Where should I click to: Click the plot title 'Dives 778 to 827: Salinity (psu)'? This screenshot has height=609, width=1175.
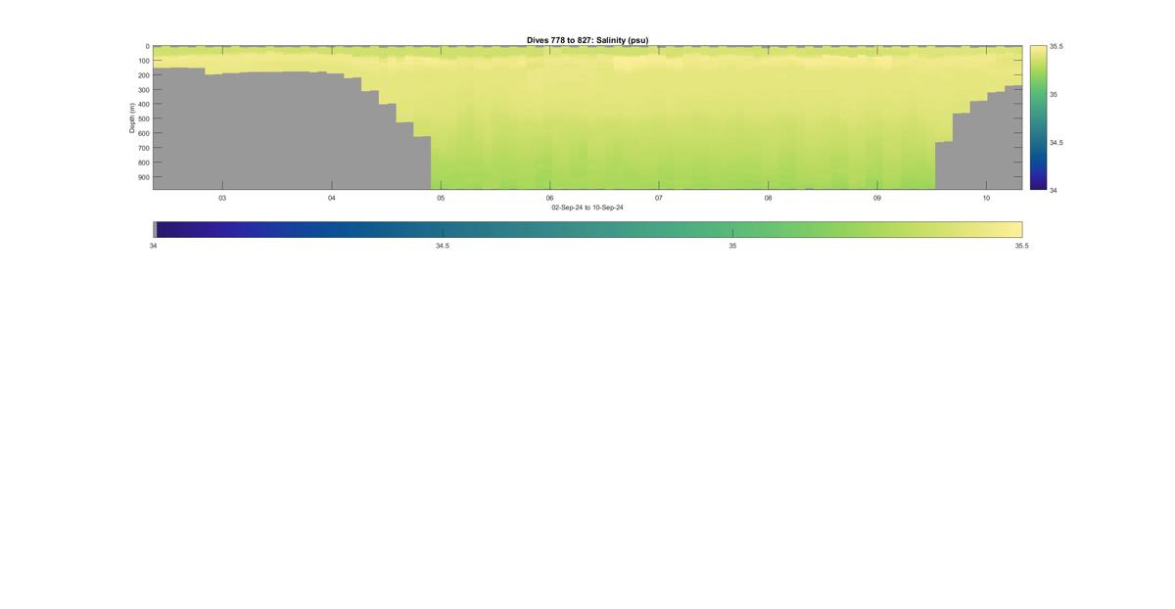(x=587, y=40)
